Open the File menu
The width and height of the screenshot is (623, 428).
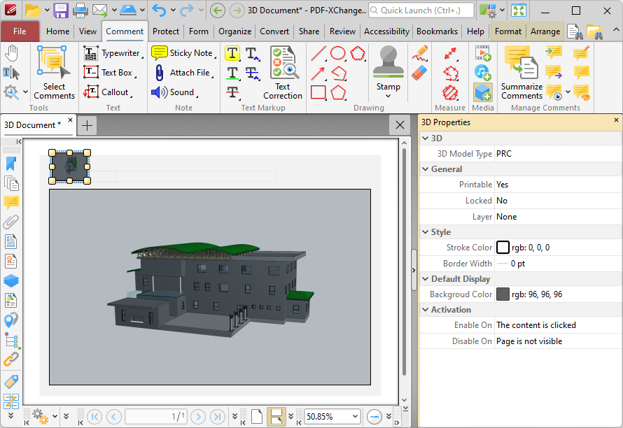[x=20, y=31]
